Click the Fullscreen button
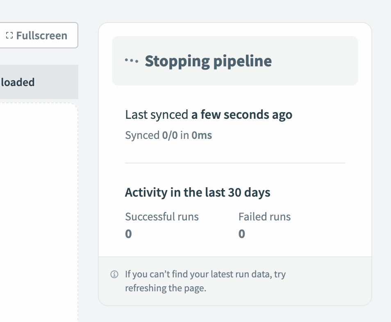391x322 pixels. (x=37, y=36)
